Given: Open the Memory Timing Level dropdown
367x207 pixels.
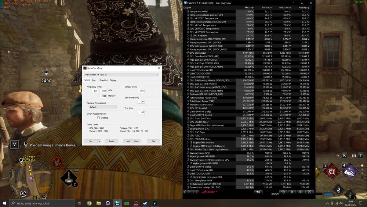Looking at the screenshot, I should 102,107.
